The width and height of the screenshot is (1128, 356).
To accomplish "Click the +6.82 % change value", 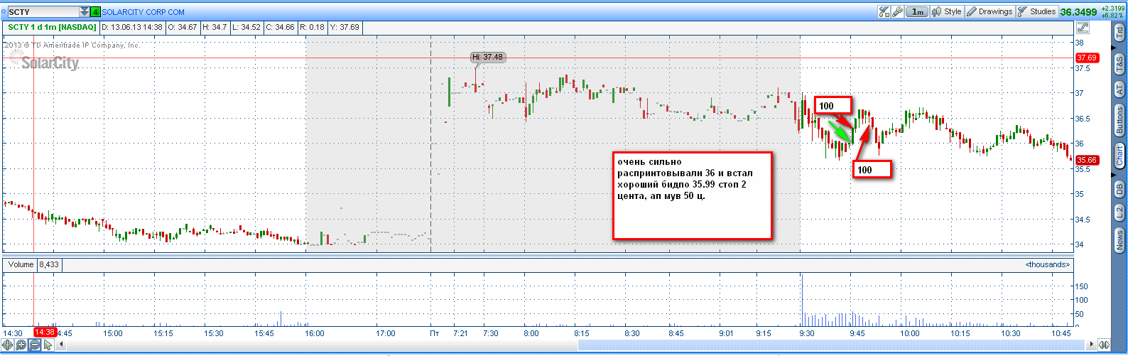I will pos(1113,15).
